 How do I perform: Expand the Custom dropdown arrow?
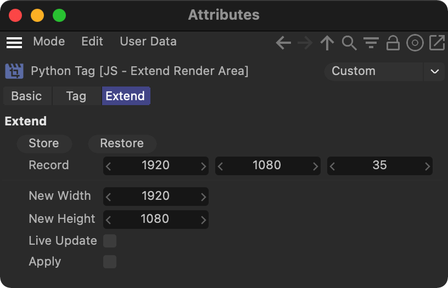[434, 72]
